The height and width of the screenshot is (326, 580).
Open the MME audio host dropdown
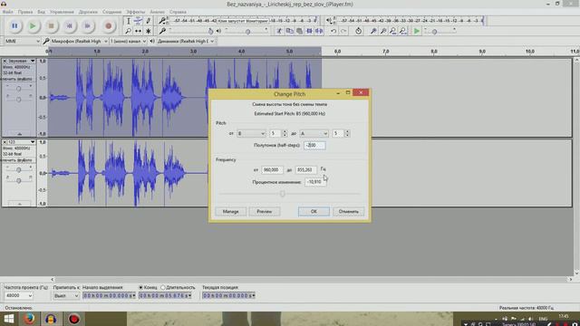pos(22,41)
